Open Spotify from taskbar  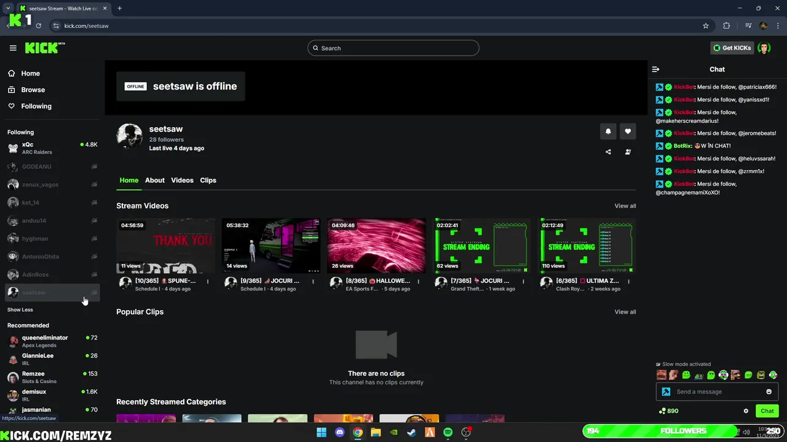[448, 432]
